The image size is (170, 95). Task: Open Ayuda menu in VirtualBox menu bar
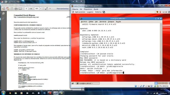[x=96, y=9]
